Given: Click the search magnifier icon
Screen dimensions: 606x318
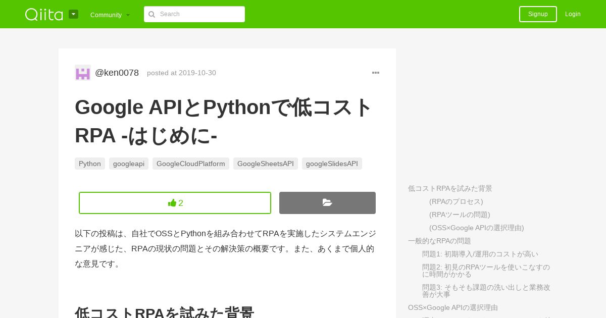Looking at the screenshot, I should tap(151, 14).
